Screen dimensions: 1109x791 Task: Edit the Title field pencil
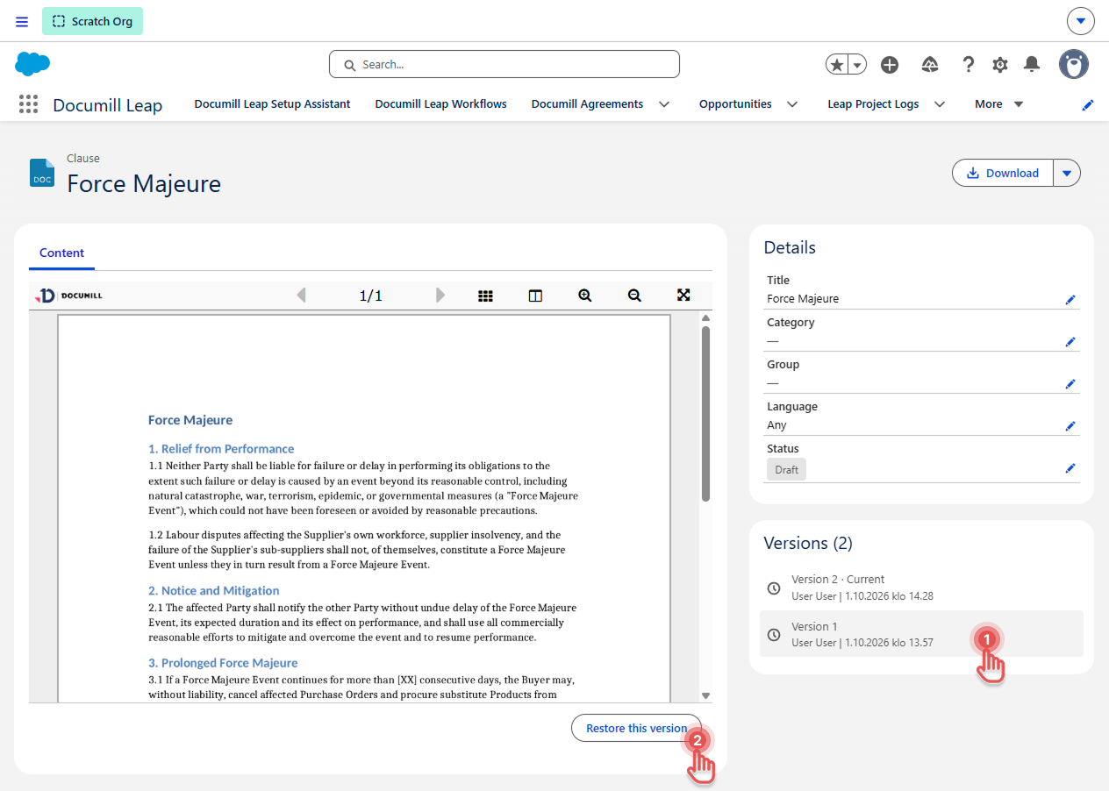click(x=1070, y=300)
